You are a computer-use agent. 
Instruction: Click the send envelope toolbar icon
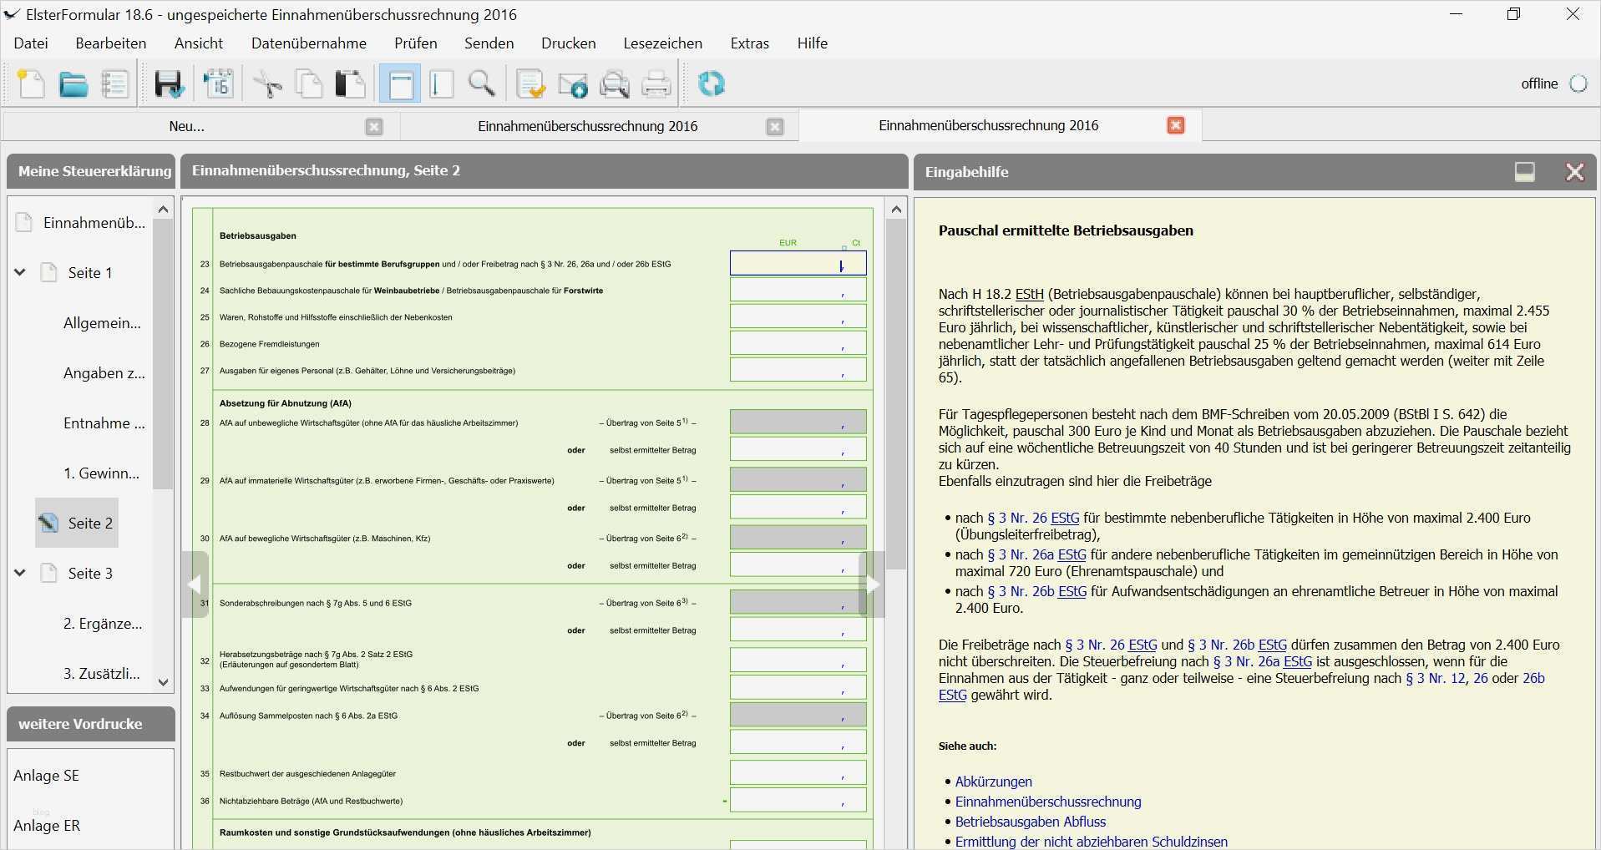pos(573,84)
